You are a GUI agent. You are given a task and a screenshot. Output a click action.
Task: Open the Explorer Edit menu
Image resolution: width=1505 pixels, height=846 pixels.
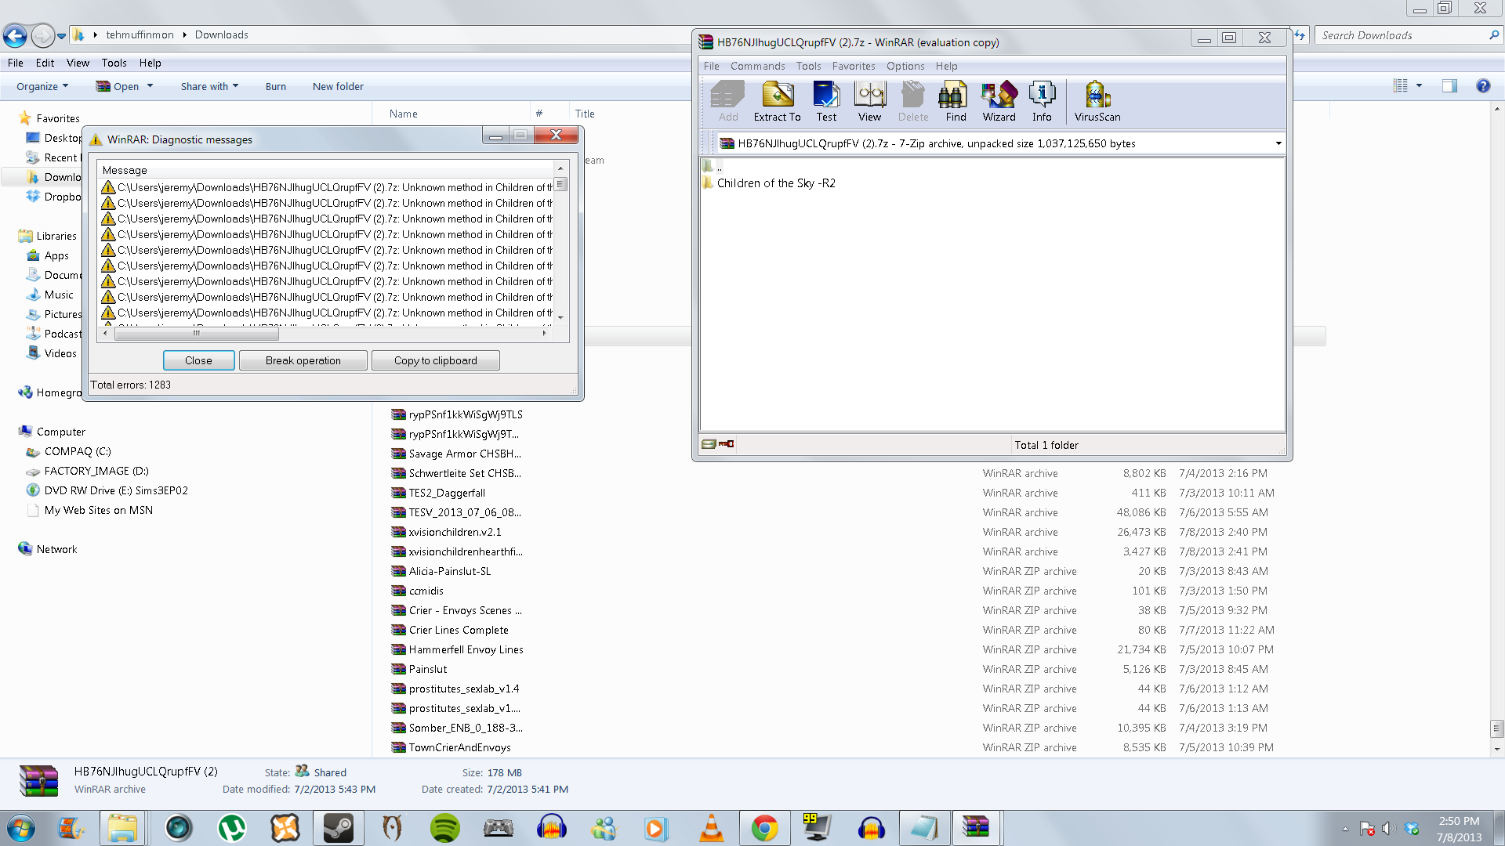pyautogui.click(x=45, y=63)
